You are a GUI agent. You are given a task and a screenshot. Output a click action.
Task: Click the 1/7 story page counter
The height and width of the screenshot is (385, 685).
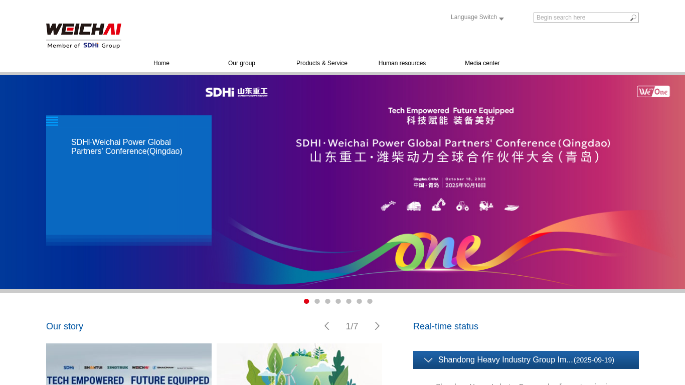pyautogui.click(x=352, y=326)
